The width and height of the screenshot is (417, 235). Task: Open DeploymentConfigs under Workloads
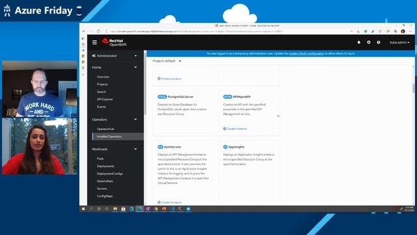[109, 174]
